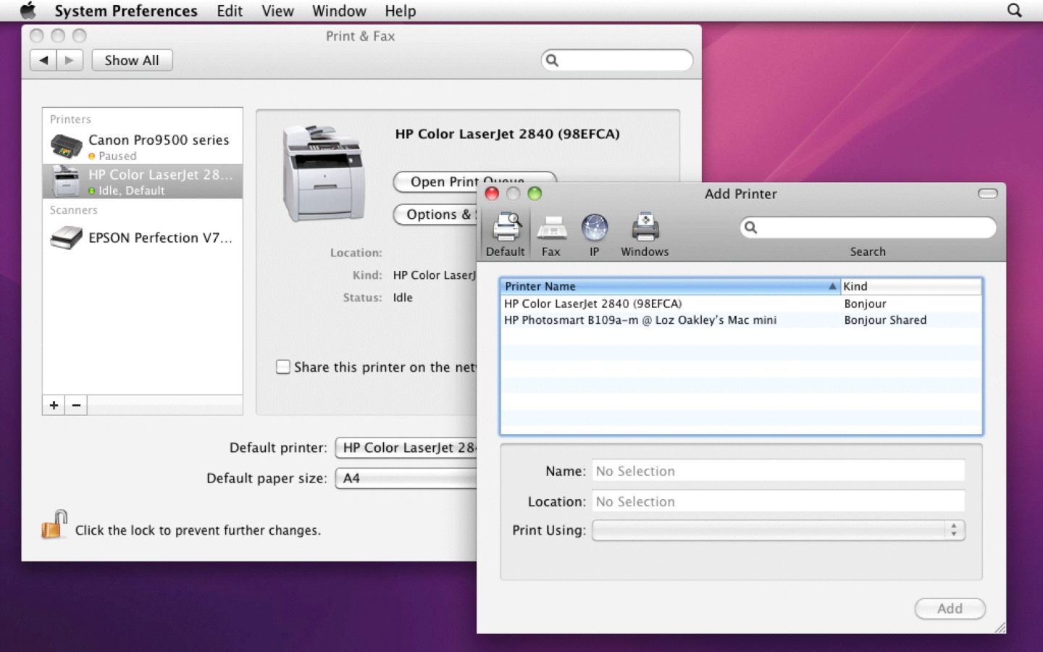Click the Show All button
This screenshot has width=1043, height=652.
(132, 60)
